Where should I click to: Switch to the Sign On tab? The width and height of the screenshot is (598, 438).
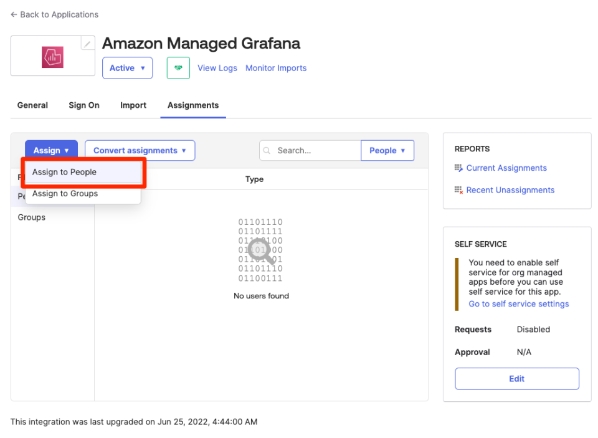[83, 105]
